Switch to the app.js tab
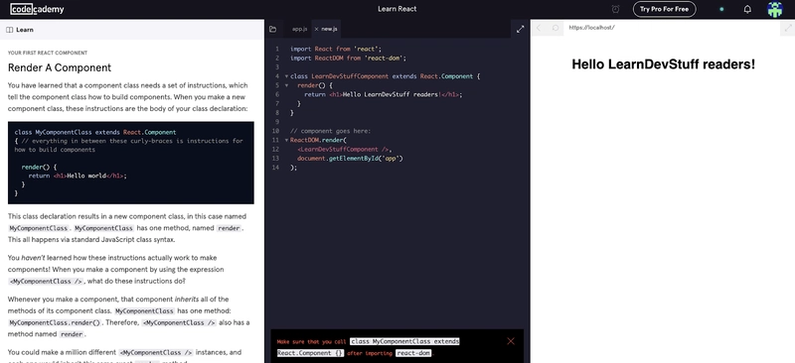 coord(300,29)
